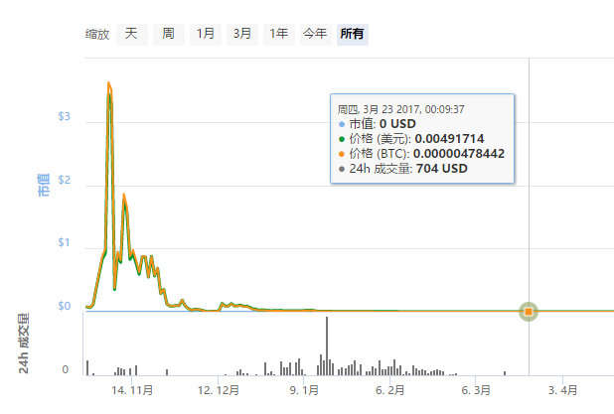Click the active 所有 range button
The height and width of the screenshot is (414, 614).
point(353,34)
